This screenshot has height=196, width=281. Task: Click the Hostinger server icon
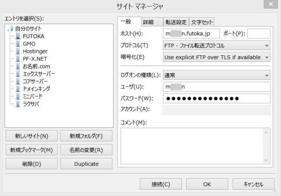click(x=18, y=51)
